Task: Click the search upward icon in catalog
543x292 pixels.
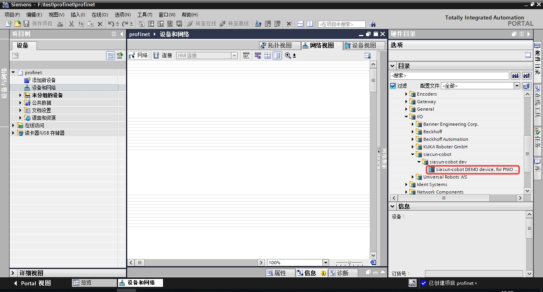Action: [x=527, y=75]
